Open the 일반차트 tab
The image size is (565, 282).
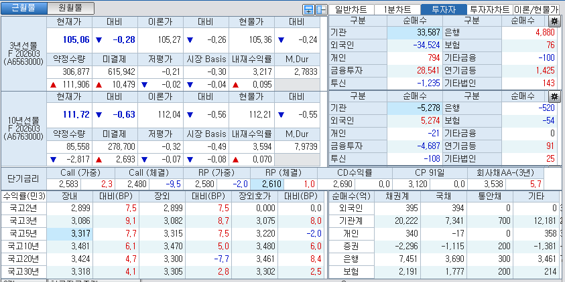[x=351, y=10]
